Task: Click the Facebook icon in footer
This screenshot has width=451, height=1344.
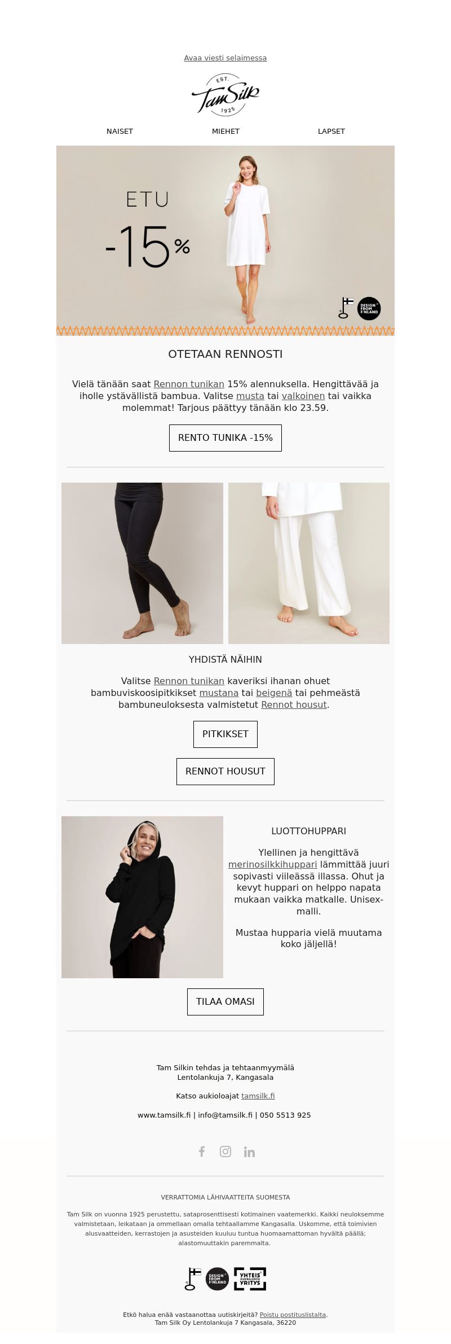Action: (x=202, y=1152)
